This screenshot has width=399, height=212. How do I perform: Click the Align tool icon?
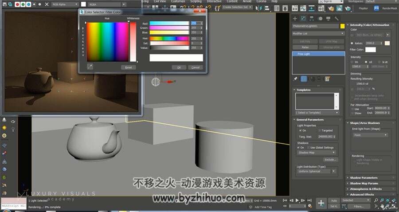coord(267,8)
